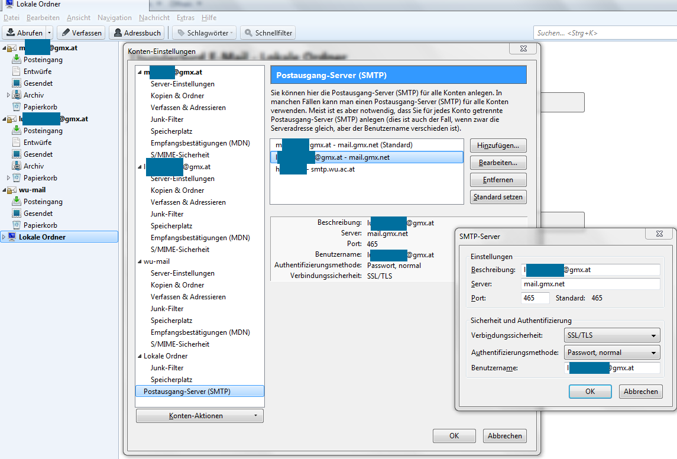The height and width of the screenshot is (459, 677).
Task: Open the Verbindungssicherheit SSL/TLS dropdown
Action: point(612,335)
